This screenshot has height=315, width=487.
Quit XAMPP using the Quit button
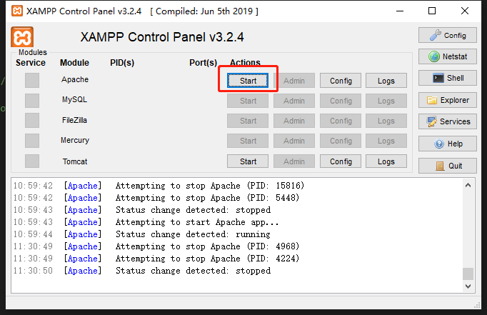click(447, 166)
